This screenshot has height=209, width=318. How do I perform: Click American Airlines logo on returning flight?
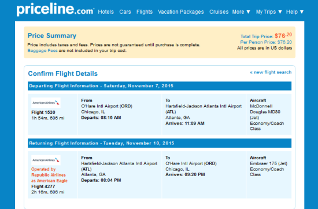point(46,160)
